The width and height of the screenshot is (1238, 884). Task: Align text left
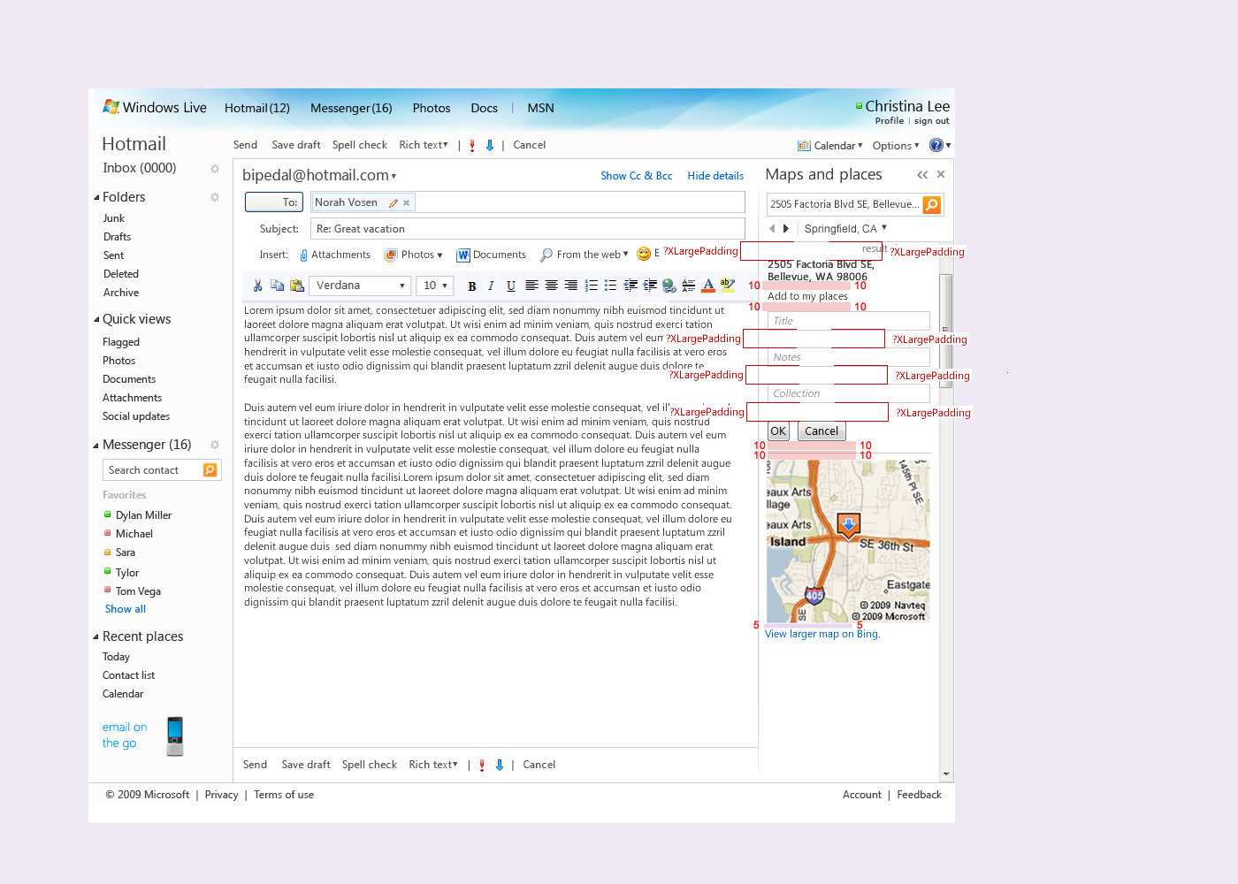coord(531,286)
